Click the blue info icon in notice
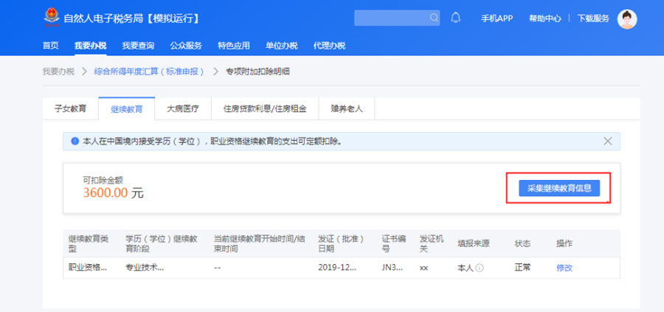Viewport: 664px width, 312px height. (x=75, y=141)
